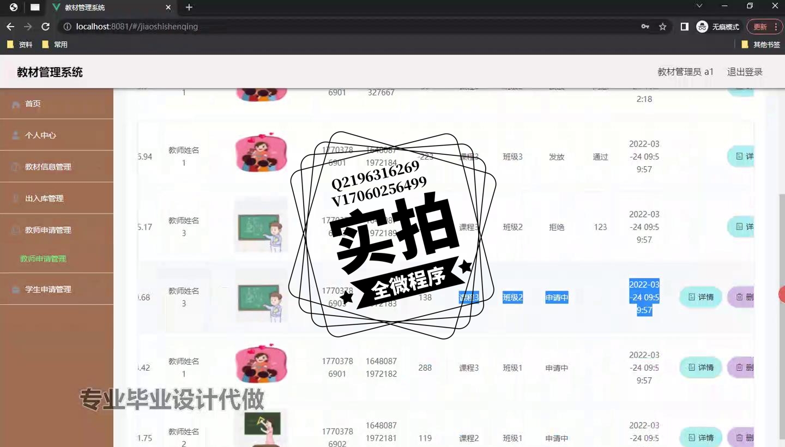This screenshot has width=785, height=447.
Task: Click the 119 quantity cell
Action: click(x=425, y=438)
